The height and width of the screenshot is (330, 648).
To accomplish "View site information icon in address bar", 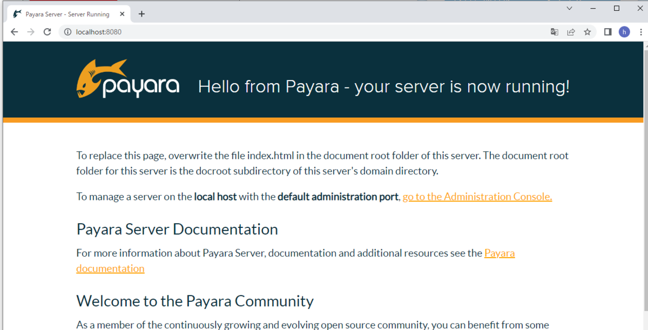I will [x=67, y=32].
